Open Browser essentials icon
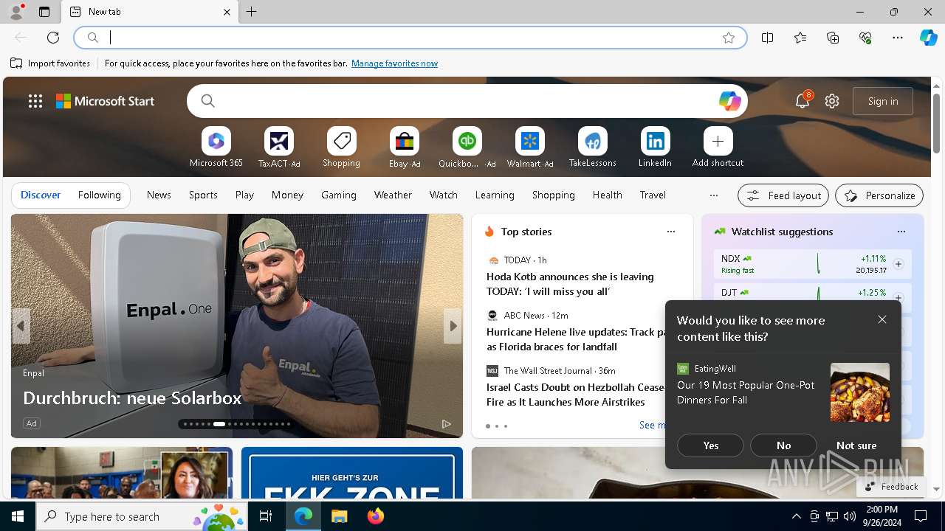This screenshot has height=531, width=945. [x=865, y=38]
